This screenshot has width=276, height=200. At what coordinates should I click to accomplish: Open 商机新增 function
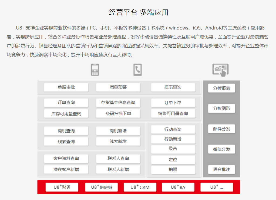(x=118, y=131)
